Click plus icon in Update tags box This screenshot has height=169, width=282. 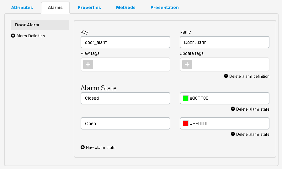(187, 64)
